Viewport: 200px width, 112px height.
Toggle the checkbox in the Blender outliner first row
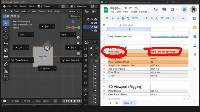tap(88, 19)
